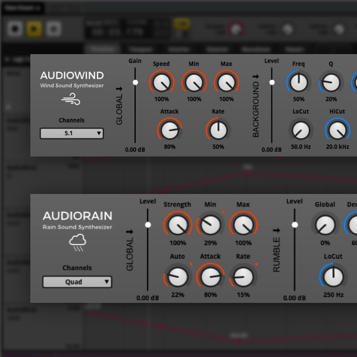
Task: Click the orange dot beside AudioRain Min knob
Action: (x=224, y=212)
